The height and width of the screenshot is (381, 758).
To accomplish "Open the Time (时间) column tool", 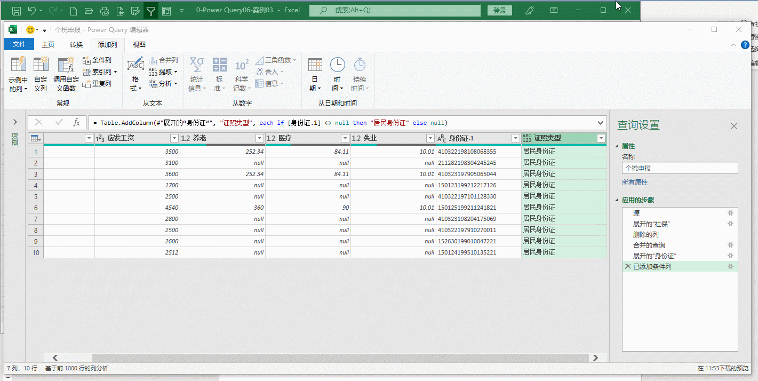I will coord(337,65).
